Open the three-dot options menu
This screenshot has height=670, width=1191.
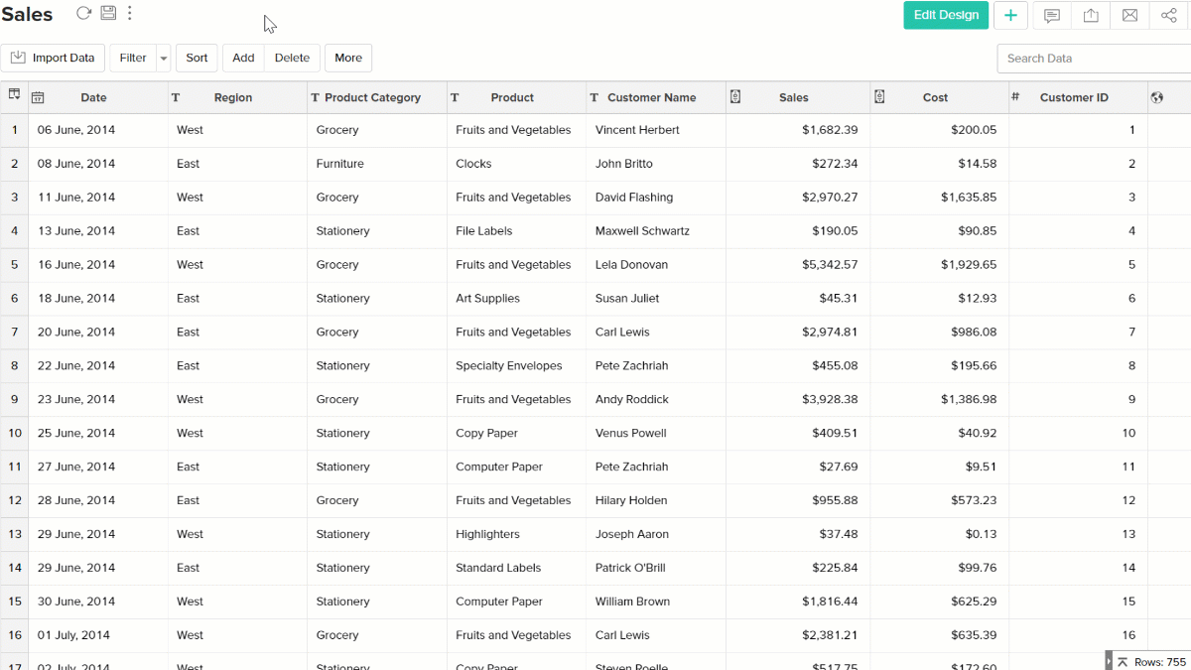click(x=130, y=14)
